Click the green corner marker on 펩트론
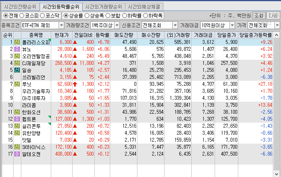The image size is (281, 177). [50, 117]
